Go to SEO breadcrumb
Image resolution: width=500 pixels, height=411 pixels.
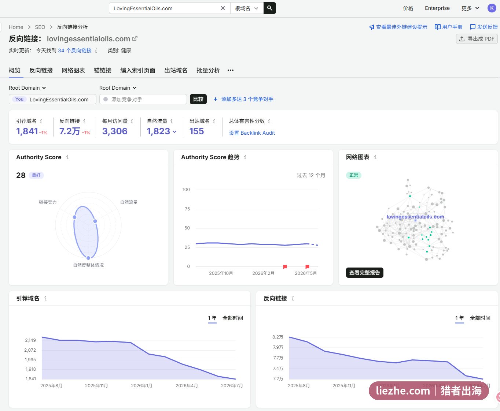(x=40, y=27)
